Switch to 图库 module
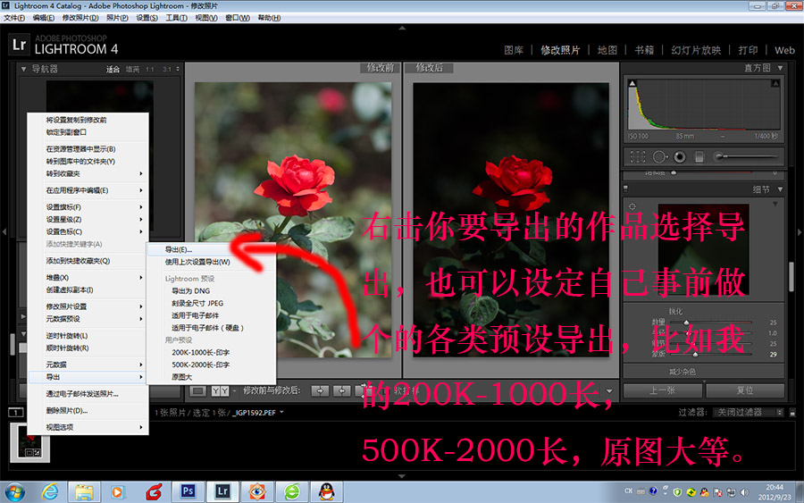 tap(514, 50)
